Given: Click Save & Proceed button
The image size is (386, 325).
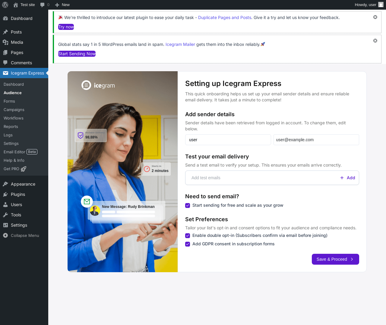Looking at the screenshot, I should point(335,259).
